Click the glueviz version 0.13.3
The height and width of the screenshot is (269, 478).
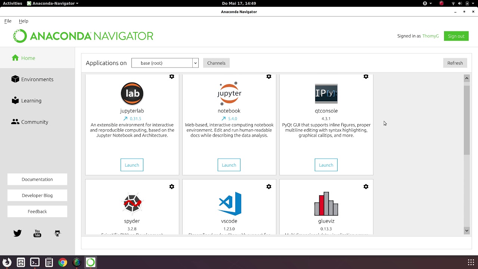click(326, 229)
